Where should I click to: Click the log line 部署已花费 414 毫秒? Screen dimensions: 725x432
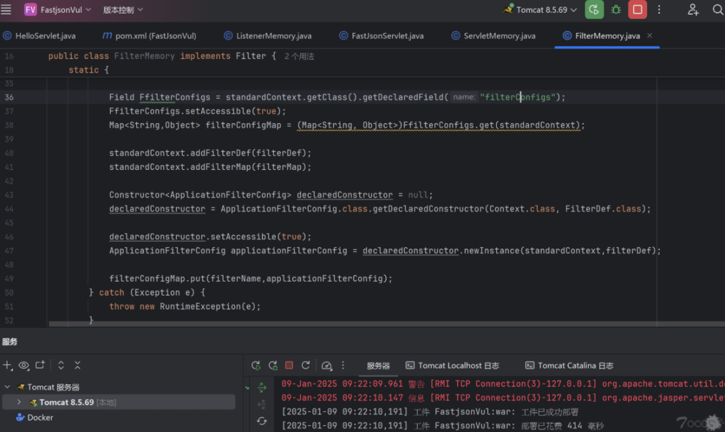tap(442, 425)
